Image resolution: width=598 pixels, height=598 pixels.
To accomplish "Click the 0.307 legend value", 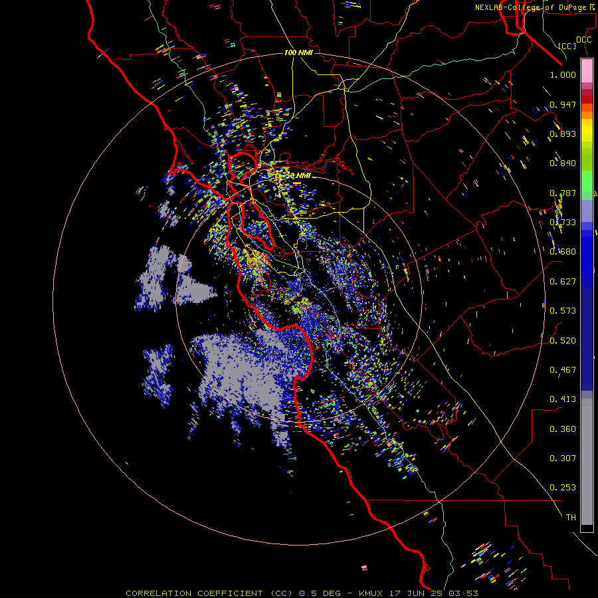I will click(x=563, y=458).
